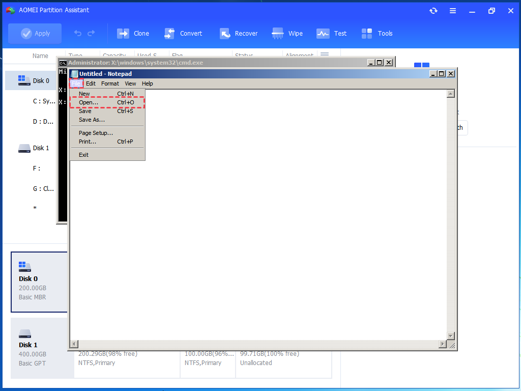Click the Name column header
This screenshot has width=521, height=391.
point(40,56)
